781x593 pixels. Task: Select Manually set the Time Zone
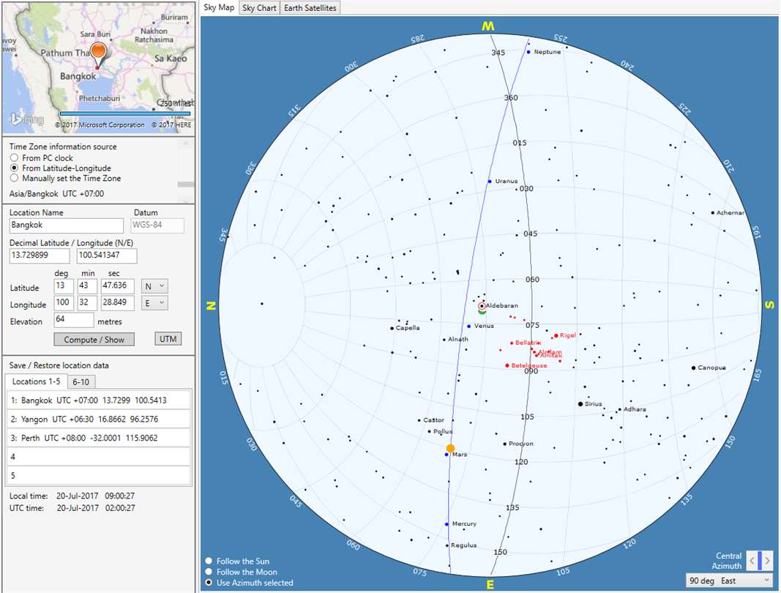(15, 178)
